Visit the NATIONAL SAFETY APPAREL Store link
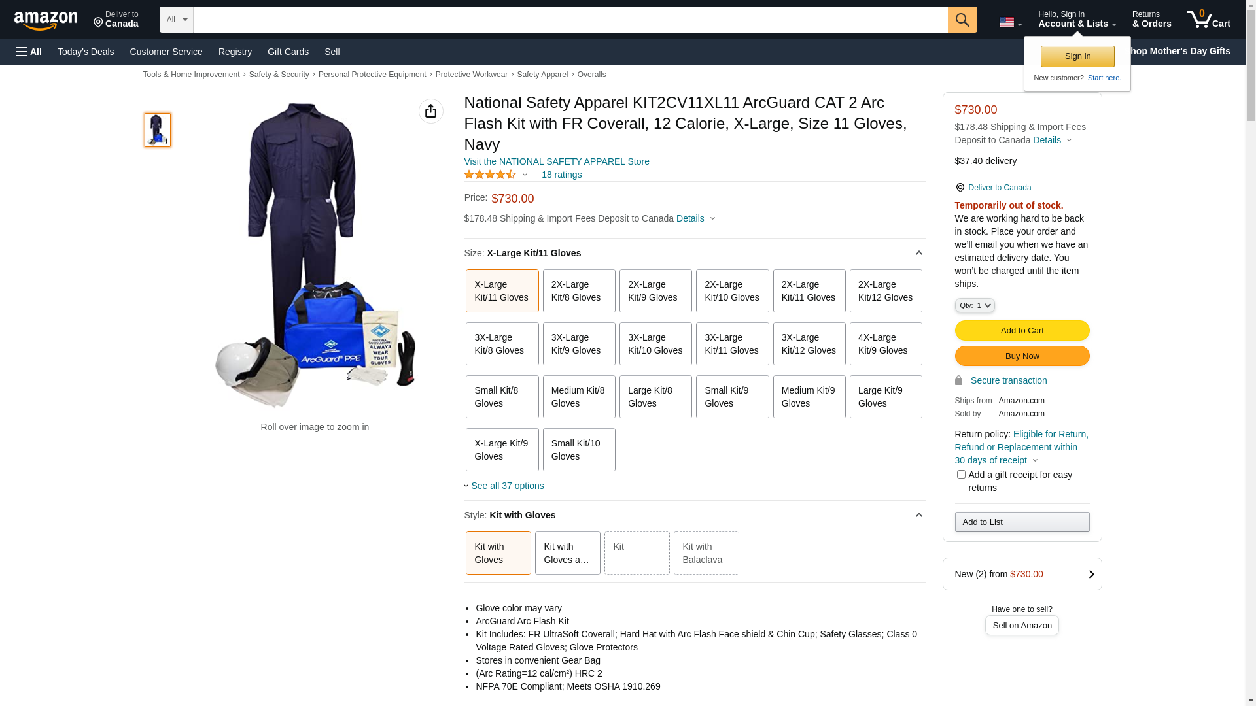Screen dimensions: 1256x706 (556, 161)
